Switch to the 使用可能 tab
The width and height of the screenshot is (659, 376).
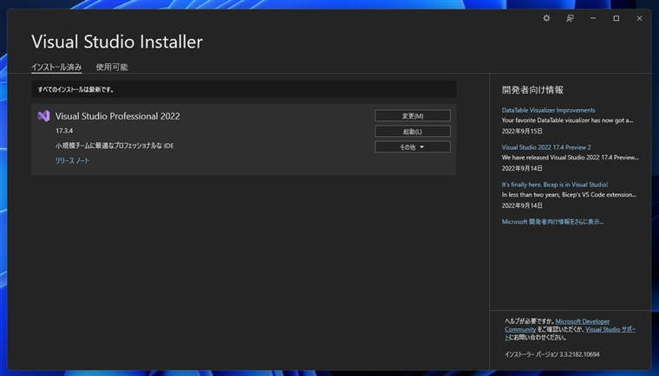coord(112,67)
